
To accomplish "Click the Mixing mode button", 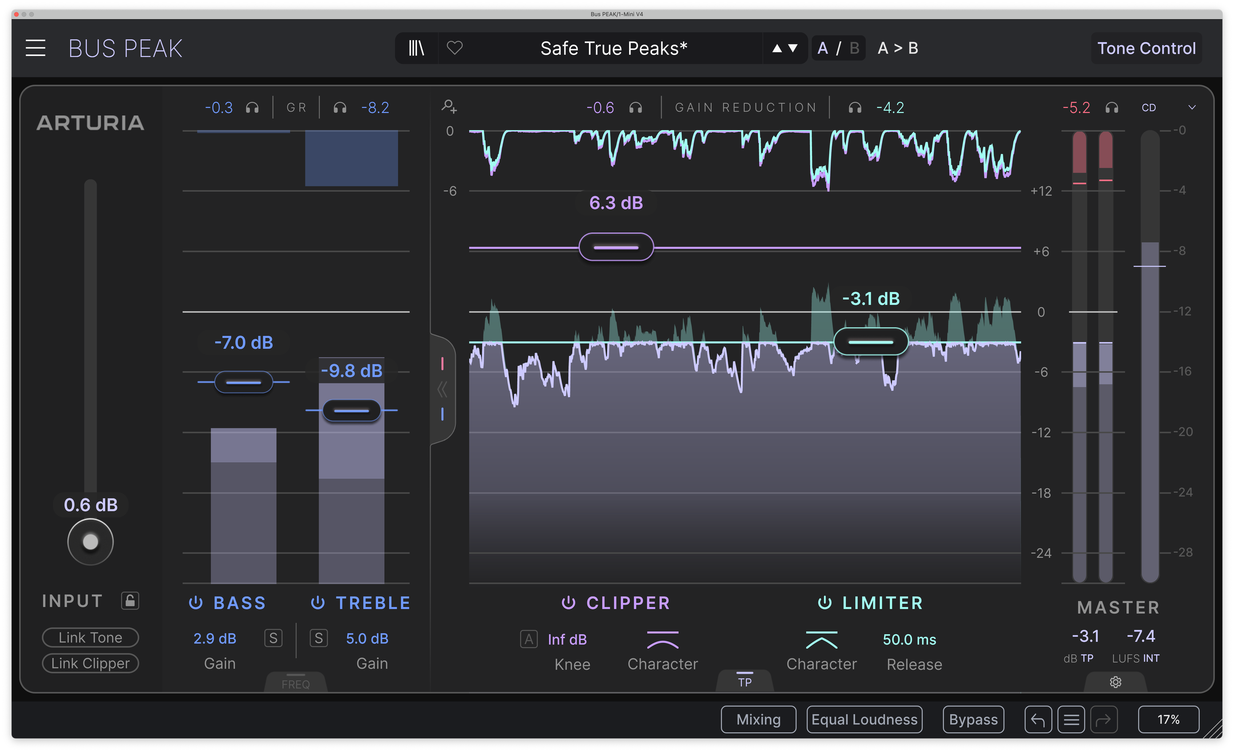I will point(758,719).
